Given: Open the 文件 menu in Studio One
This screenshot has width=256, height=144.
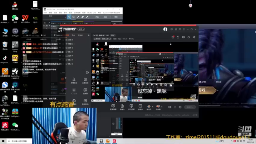Looking at the screenshot, I should click(x=45, y=13).
